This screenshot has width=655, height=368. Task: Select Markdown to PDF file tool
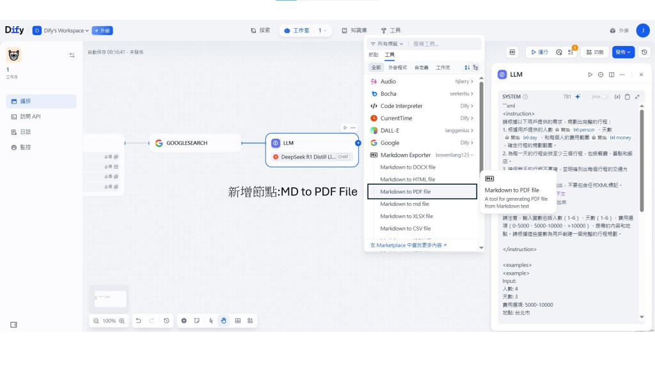point(422,192)
